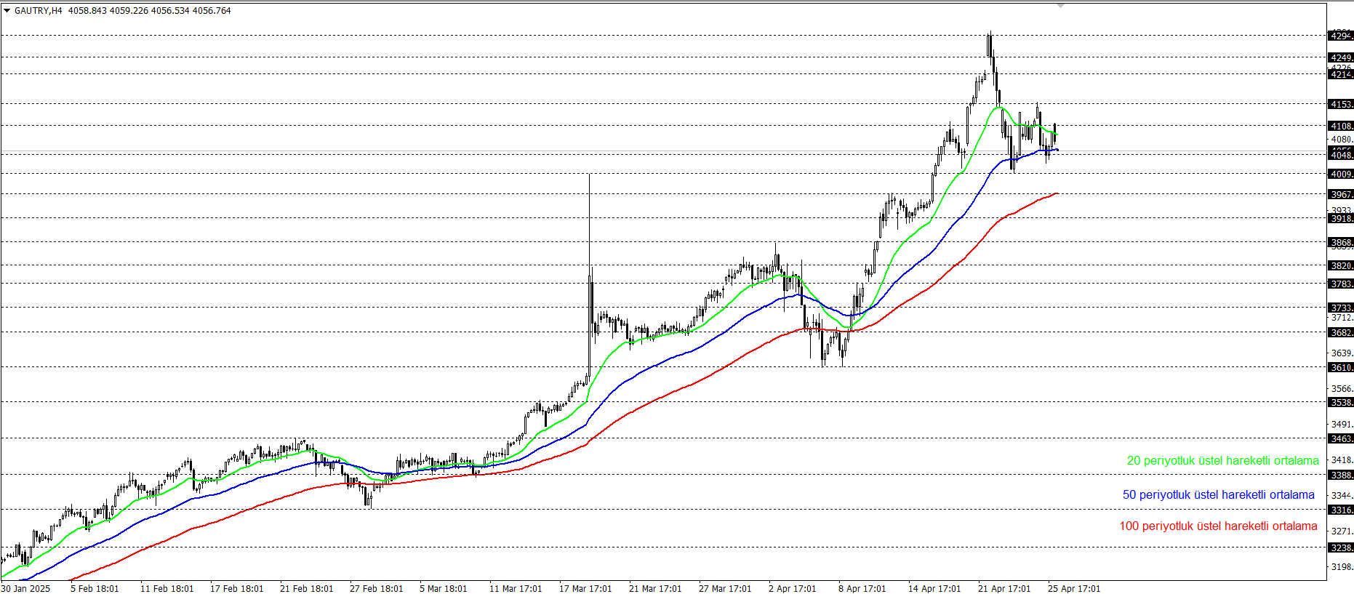Click the '11 Feb 18:01' time axis label
Screen dimensions: 1354x594
pyautogui.click(x=167, y=589)
